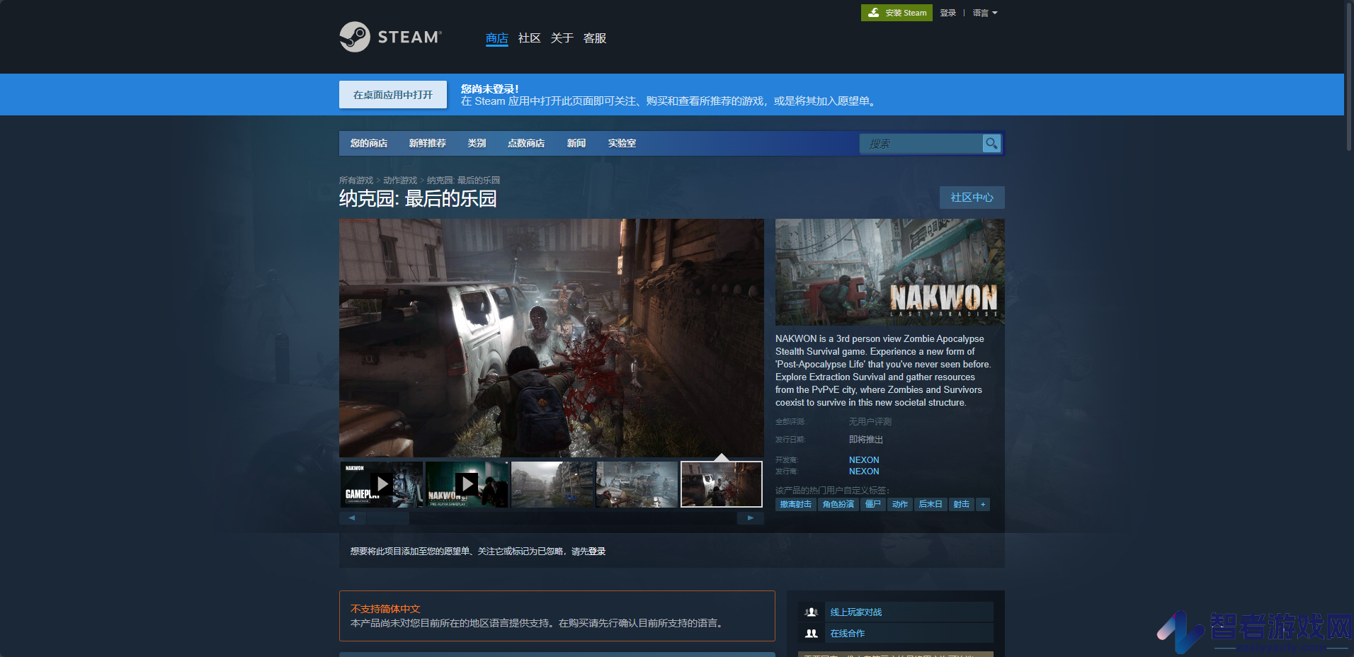The width and height of the screenshot is (1354, 657).
Task: Open the 点数商店 store tab
Action: tap(526, 143)
